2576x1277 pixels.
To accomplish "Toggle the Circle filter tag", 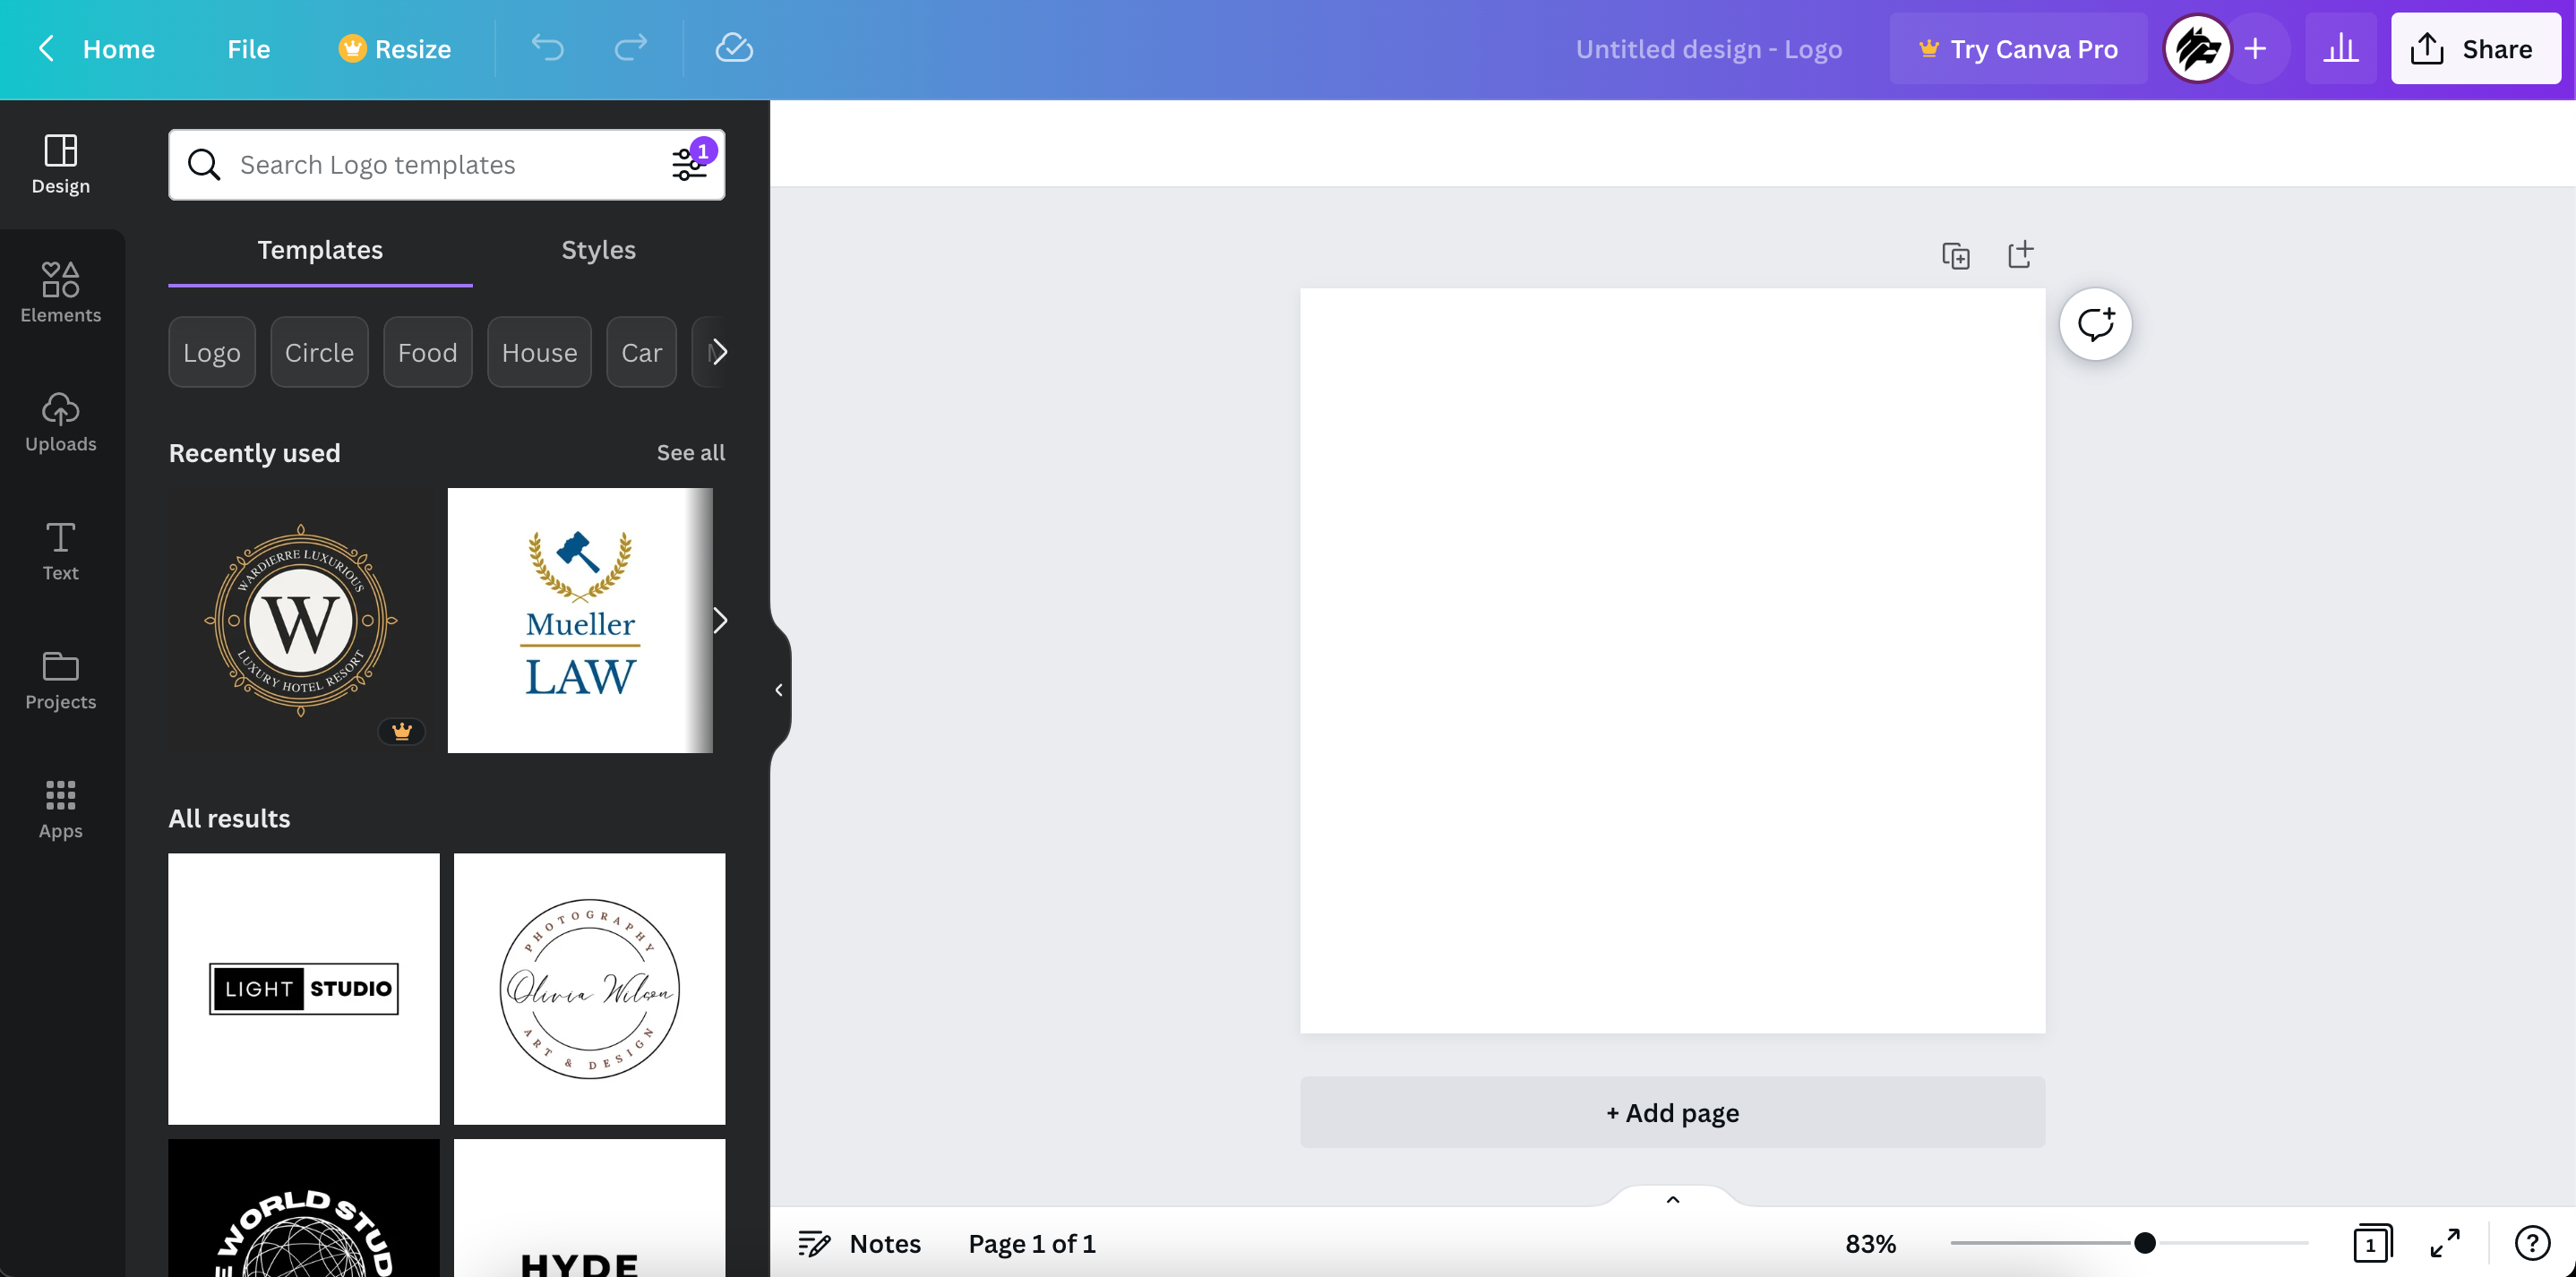I will 319,352.
